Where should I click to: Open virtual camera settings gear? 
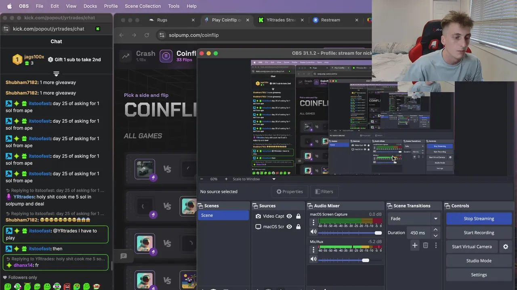tap(506, 247)
